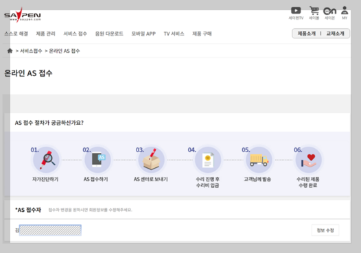The height and width of the screenshot is (253, 361).
Task: Follow the 온라인 AS 접수 breadcrumb link
Action: click(x=65, y=51)
